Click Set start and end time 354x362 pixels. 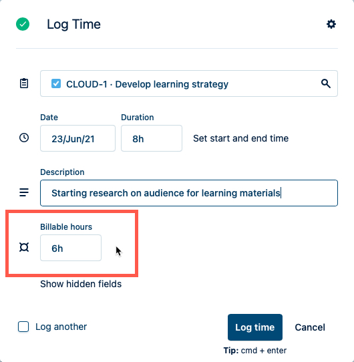[241, 138]
